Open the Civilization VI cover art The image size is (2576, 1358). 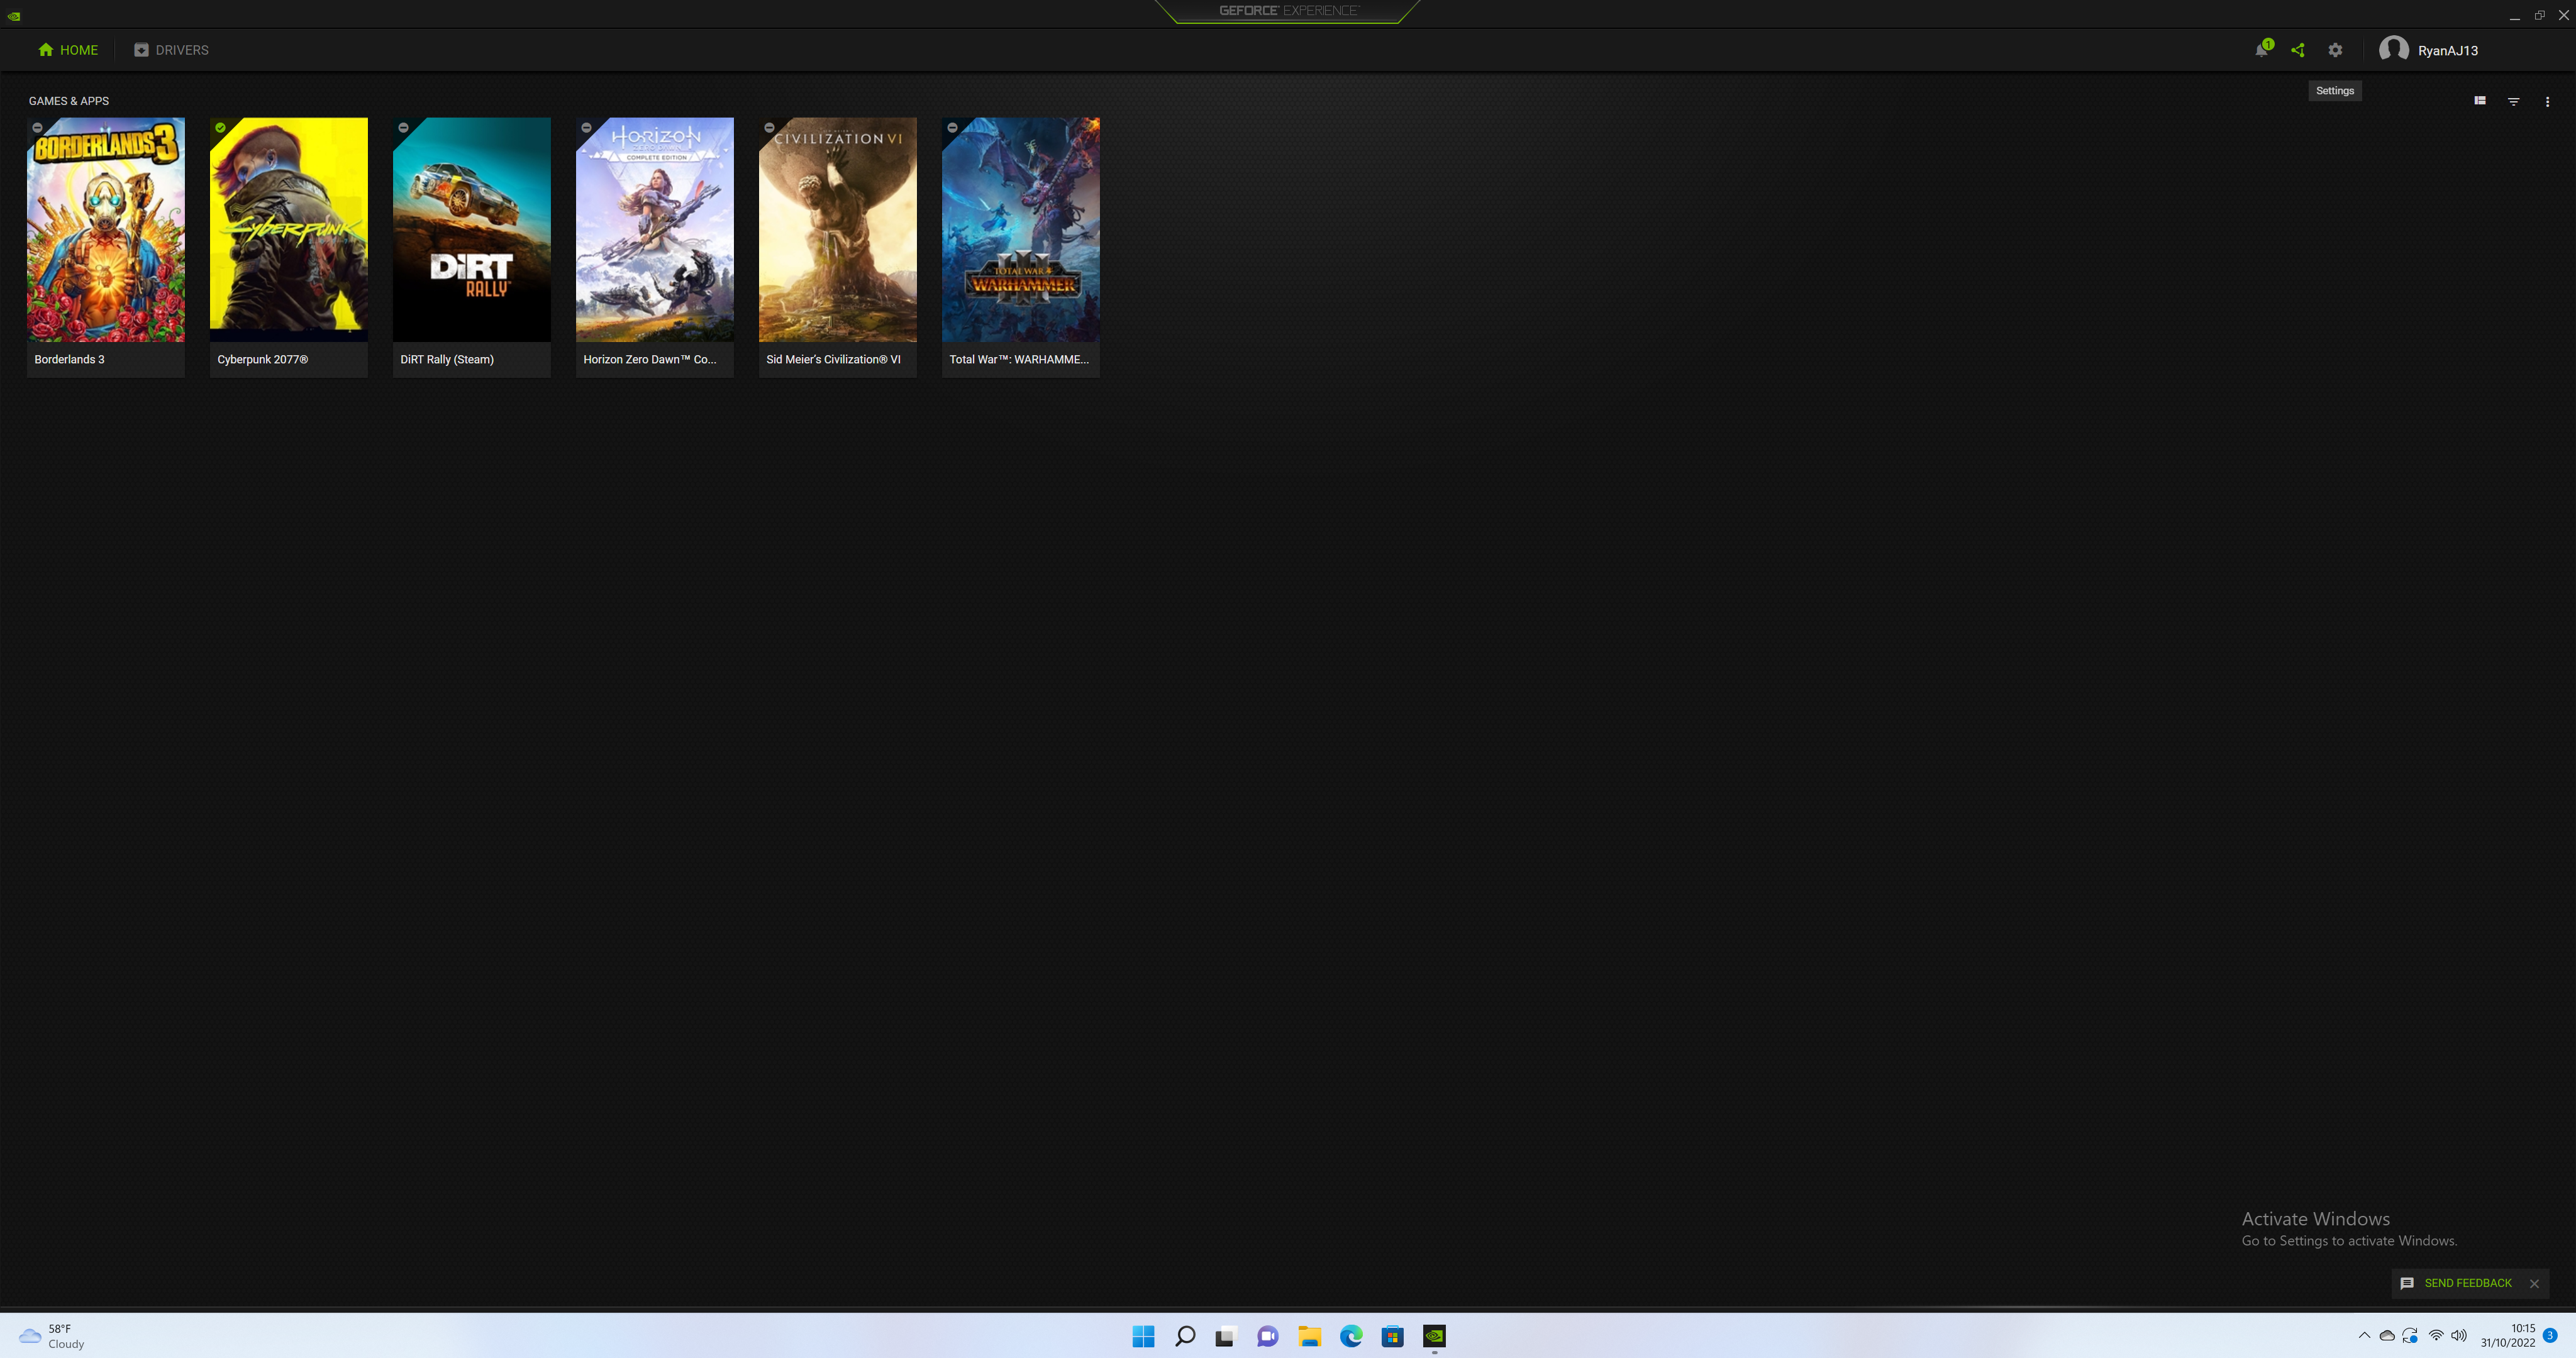838,230
